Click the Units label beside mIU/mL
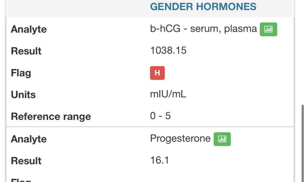This screenshot has width=306, height=182. 23,95
